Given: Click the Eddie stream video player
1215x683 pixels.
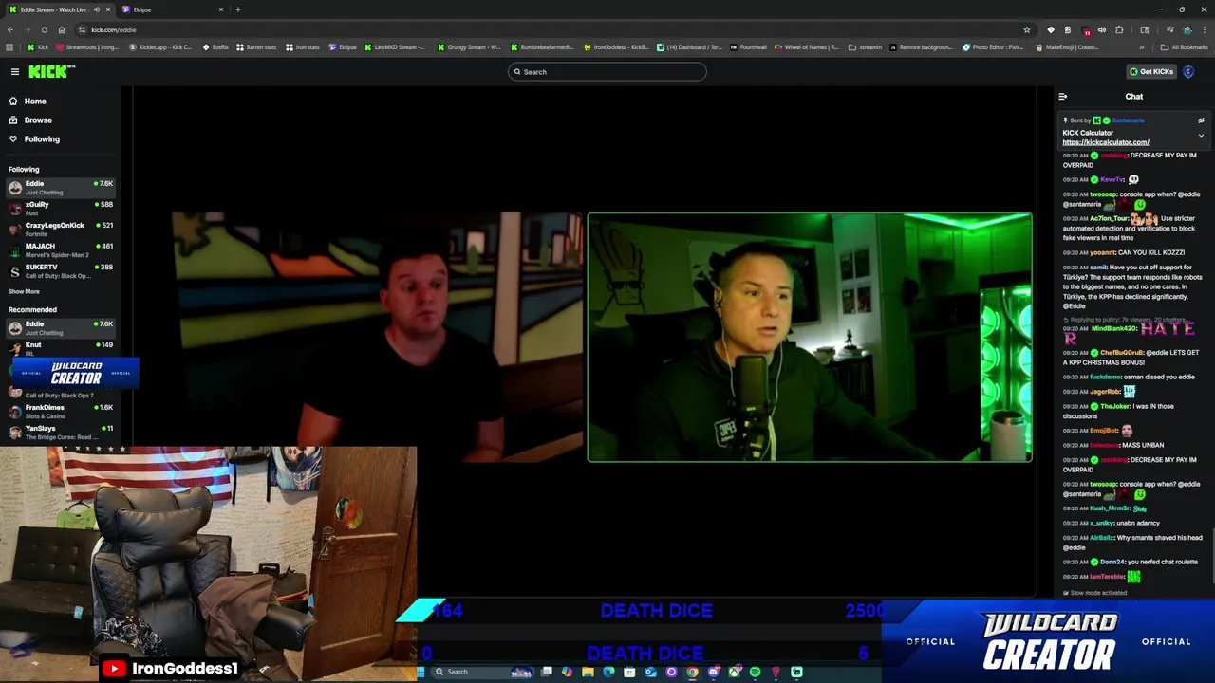Looking at the screenshot, I should click(x=586, y=340).
